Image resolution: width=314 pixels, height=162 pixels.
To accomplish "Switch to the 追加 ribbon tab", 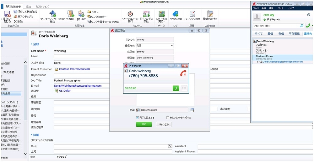I will pyautogui.click(x=28, y=7).
